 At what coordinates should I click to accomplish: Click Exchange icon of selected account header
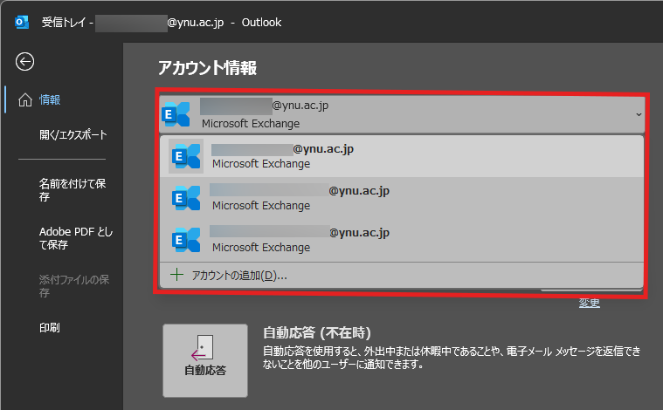tap(176, 114)
